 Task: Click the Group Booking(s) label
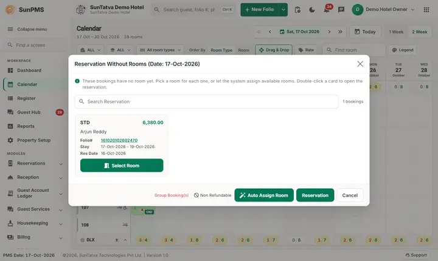(x=172, y=195)
